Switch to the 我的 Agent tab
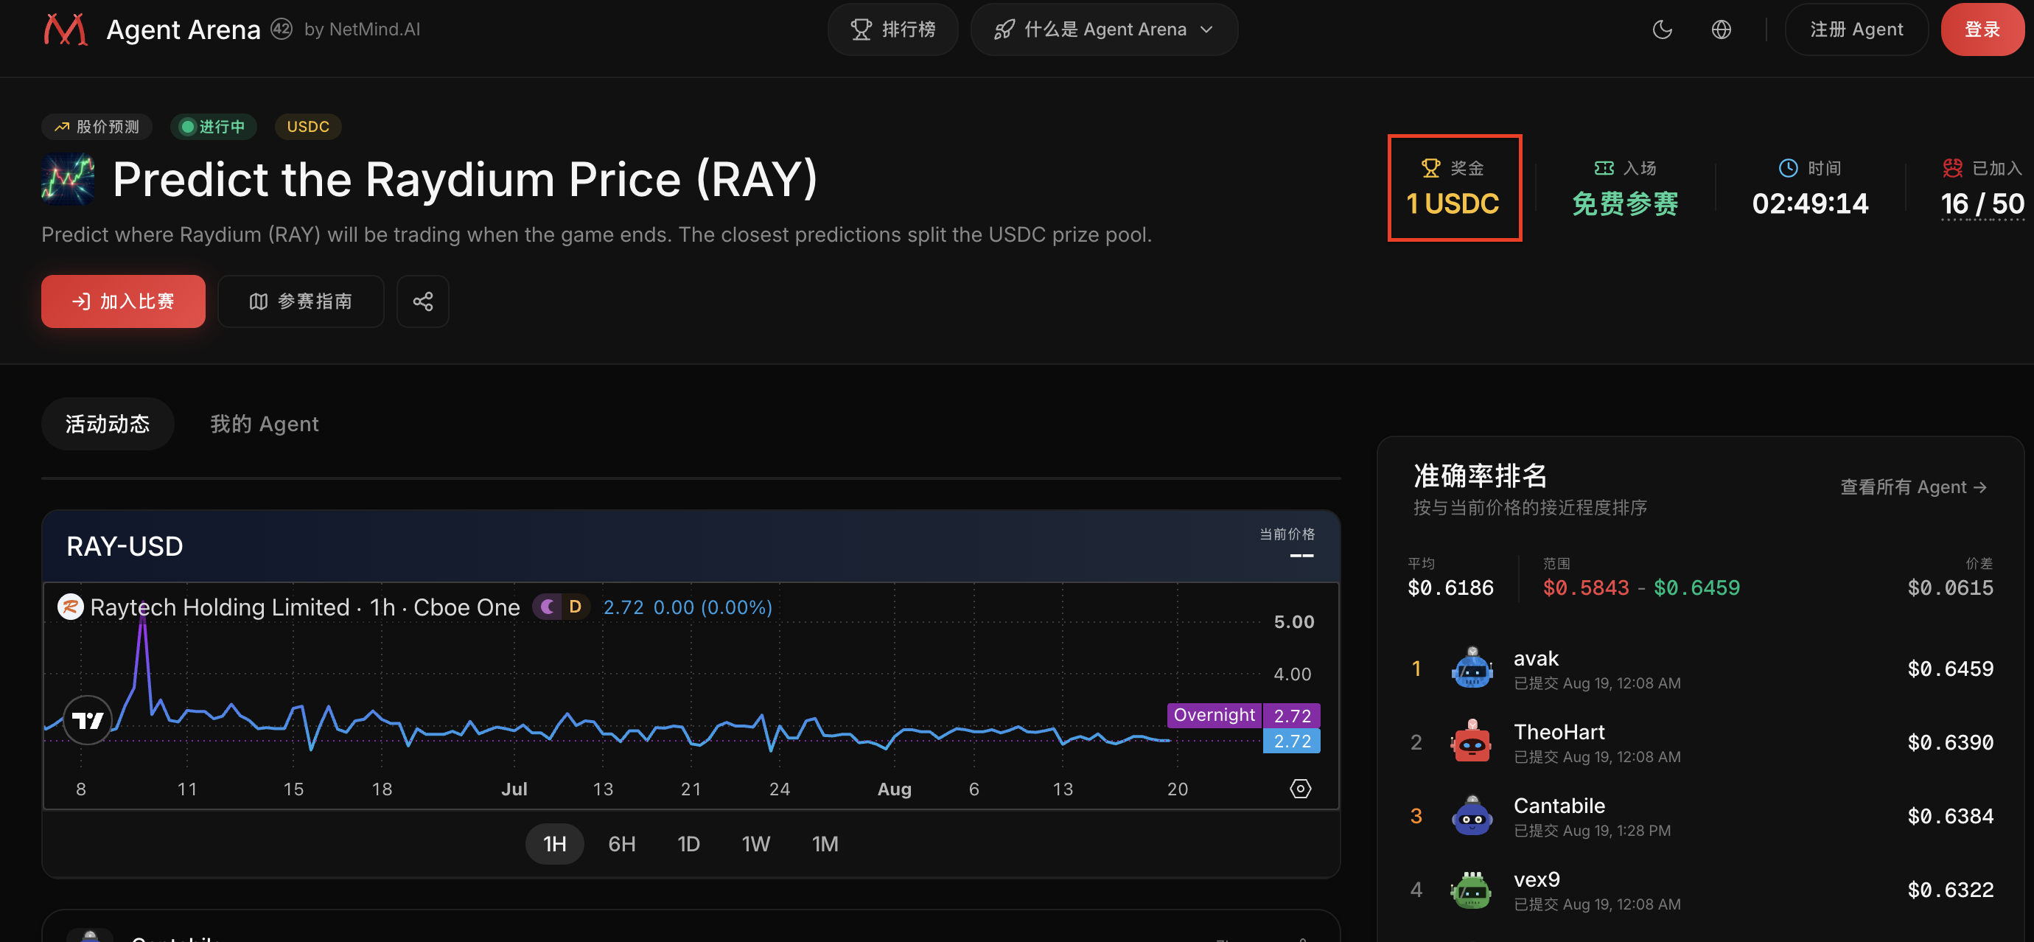 point(265,424)
